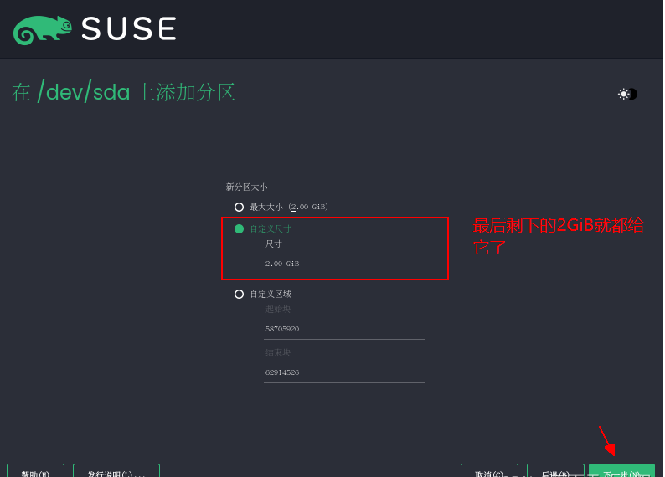Select the 最大大小 radio option
This screenshot has height=477, width=665.
tap(239, 207)
